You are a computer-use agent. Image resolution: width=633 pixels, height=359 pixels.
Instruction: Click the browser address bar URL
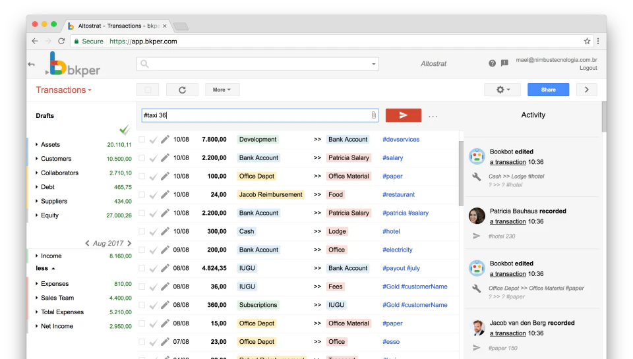[x=143, y=41]
